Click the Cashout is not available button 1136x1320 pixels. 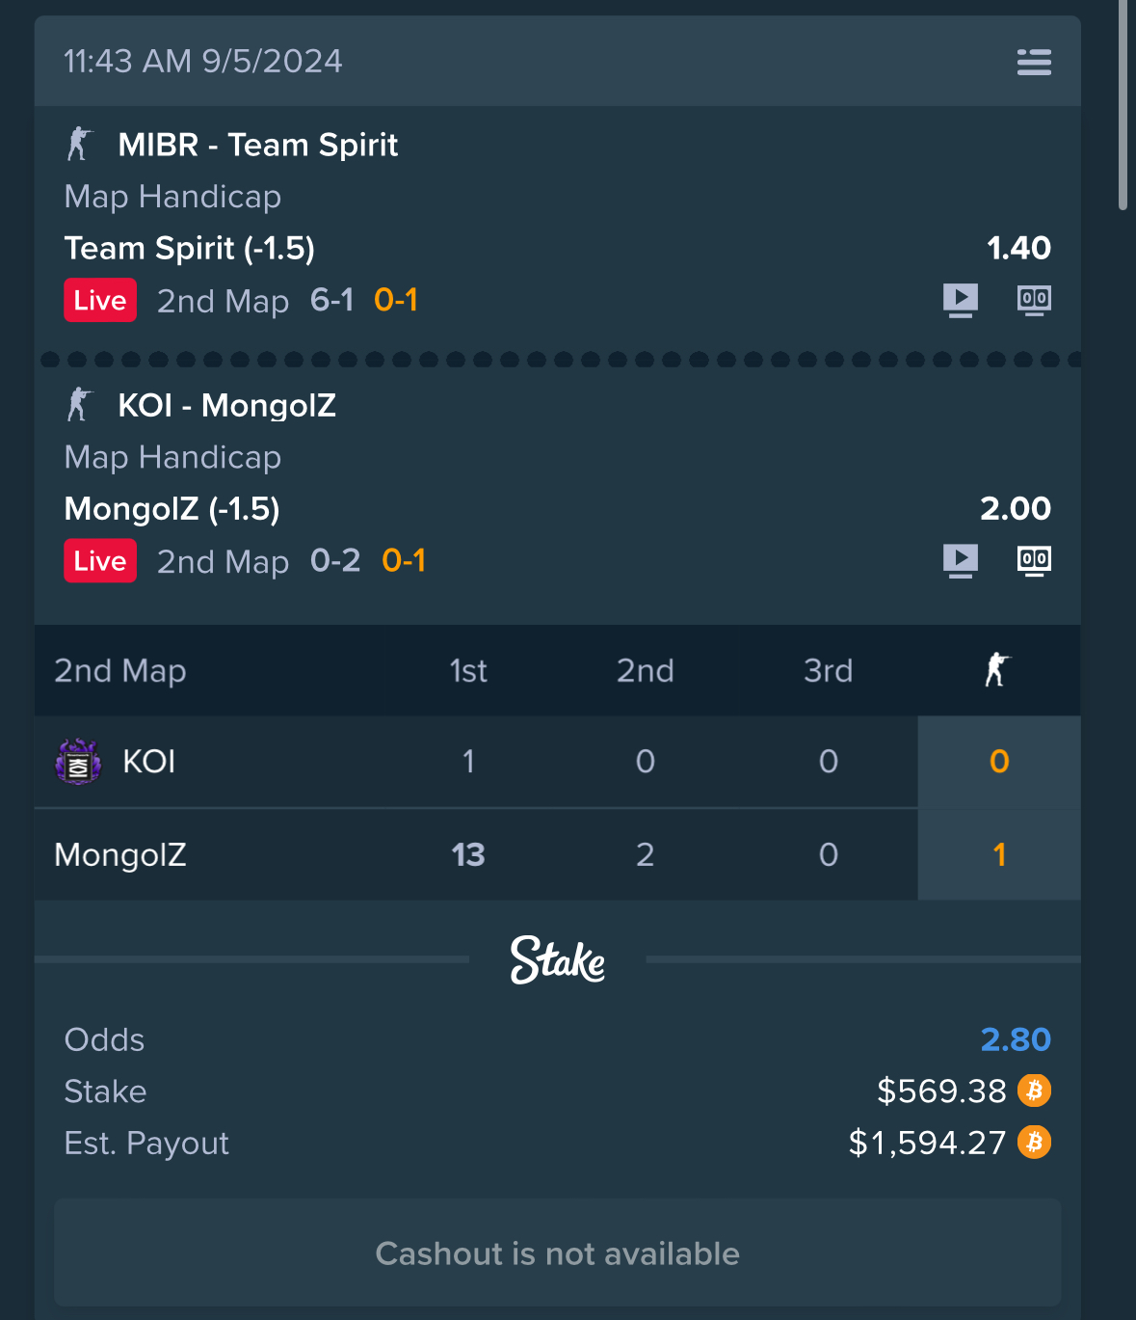pos(557,1253)
